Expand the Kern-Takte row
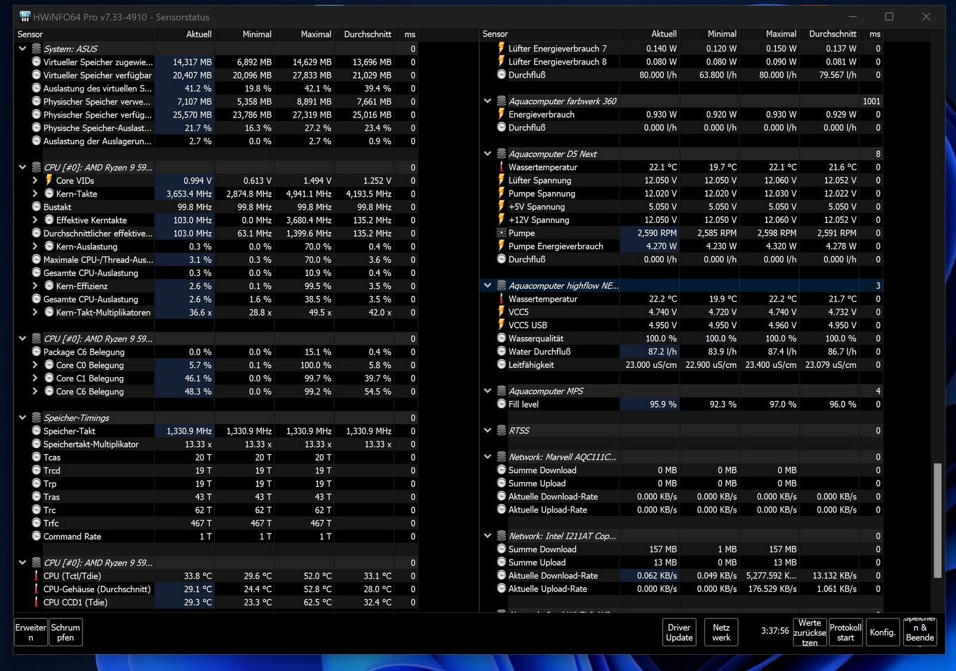This screenshot has width=956, height=671. [35, 194]
